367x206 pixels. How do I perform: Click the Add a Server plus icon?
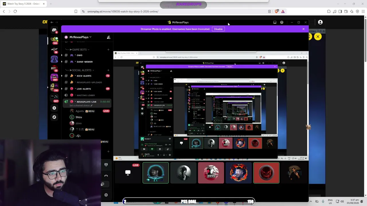pyautogui.click(x=54, y=108)
